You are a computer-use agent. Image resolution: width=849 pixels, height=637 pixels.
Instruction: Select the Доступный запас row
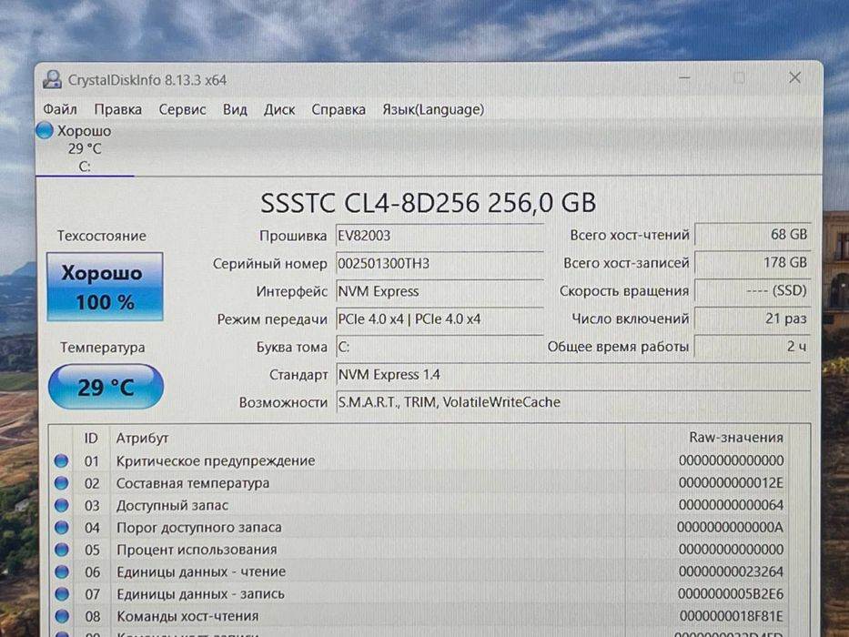point(419,505)
